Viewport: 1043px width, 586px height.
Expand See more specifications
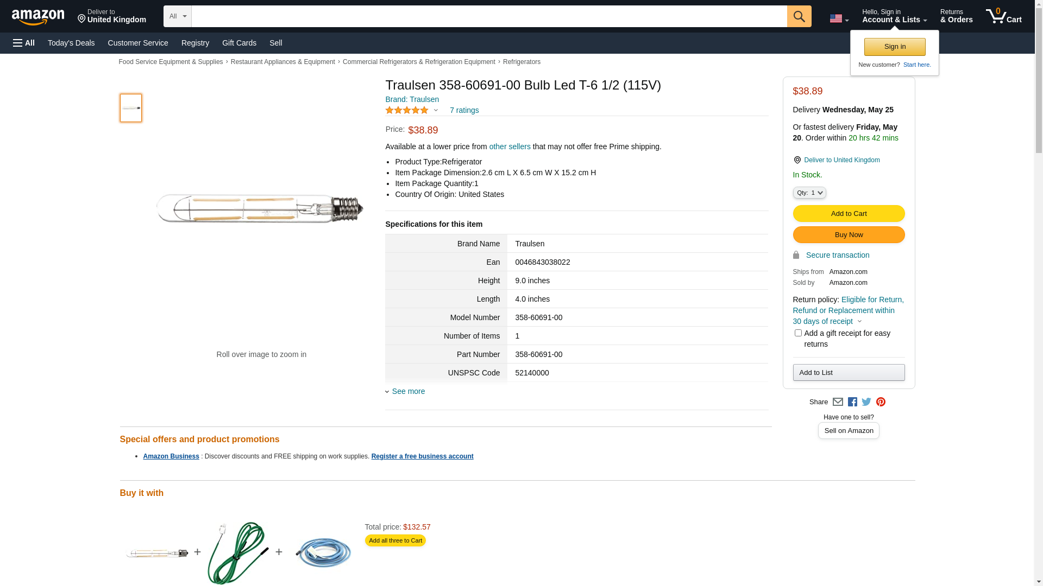408,391
